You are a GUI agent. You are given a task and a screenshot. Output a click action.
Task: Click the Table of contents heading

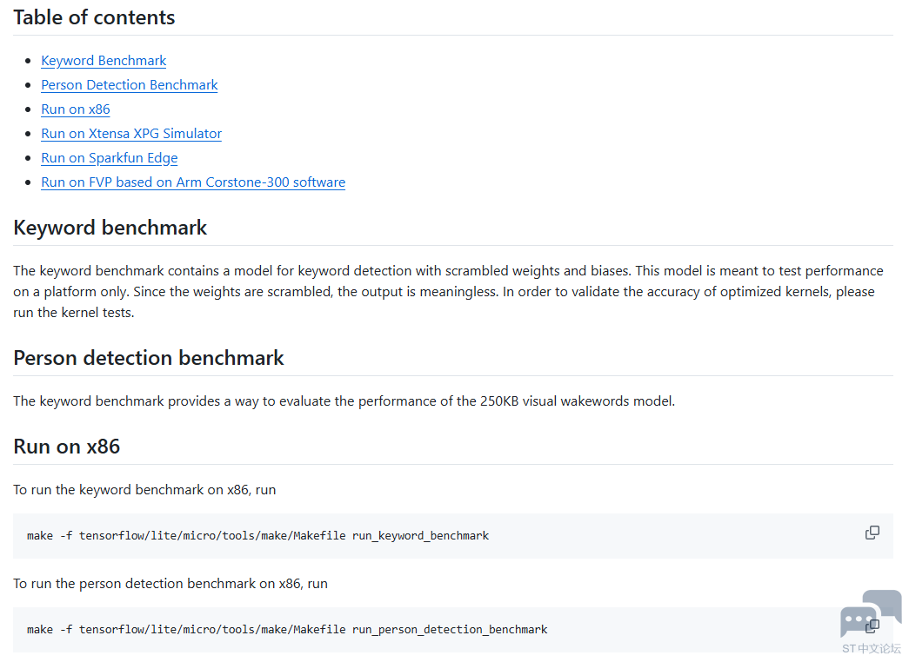(x=94, y=17)
